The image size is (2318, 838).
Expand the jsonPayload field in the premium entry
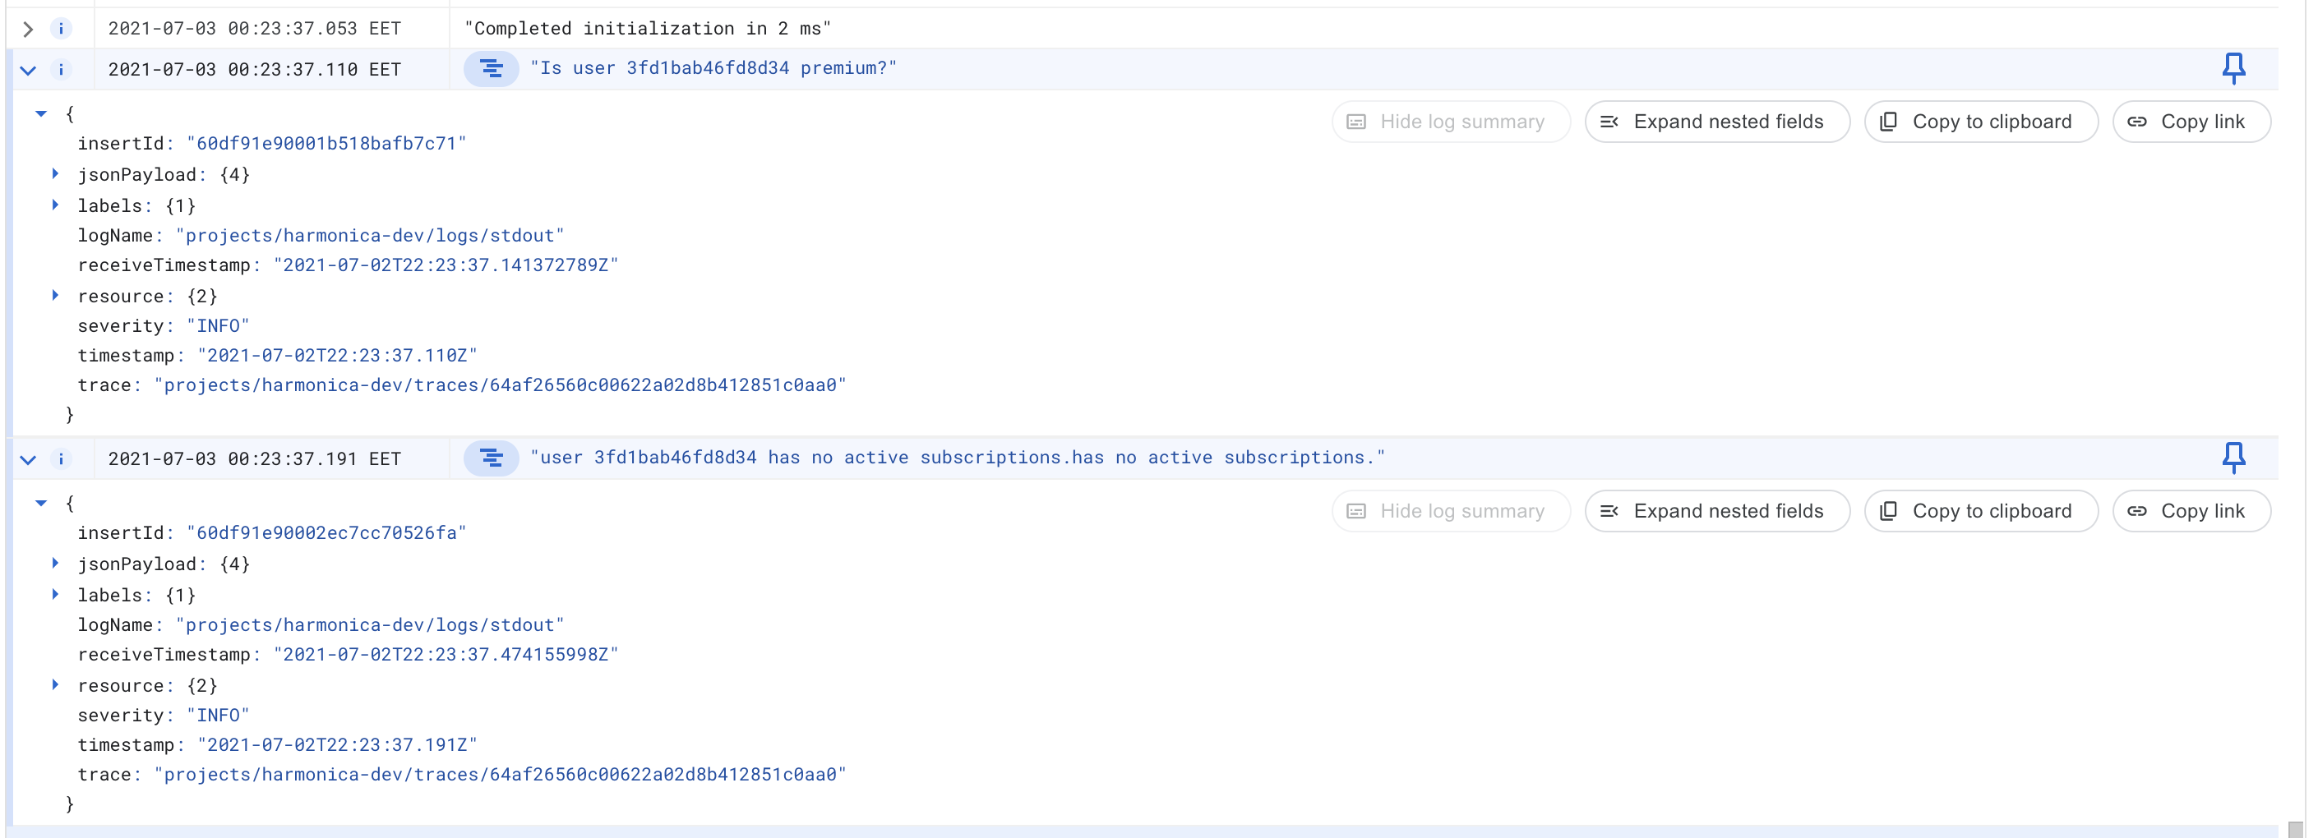click(x=57, y=173)
